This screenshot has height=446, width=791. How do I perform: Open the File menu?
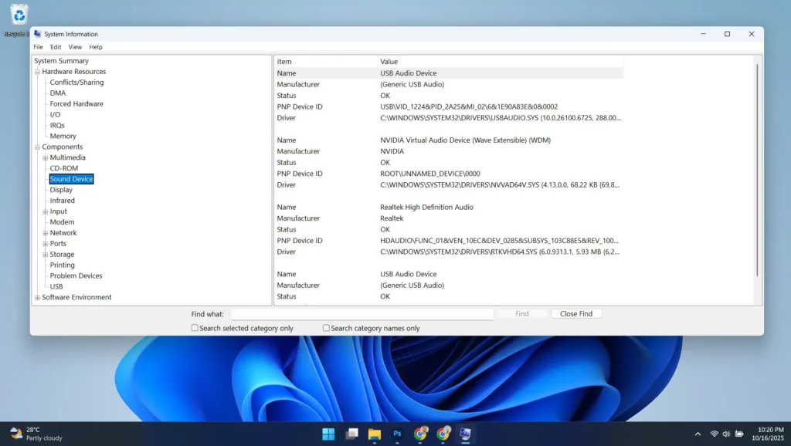[38, 47]
